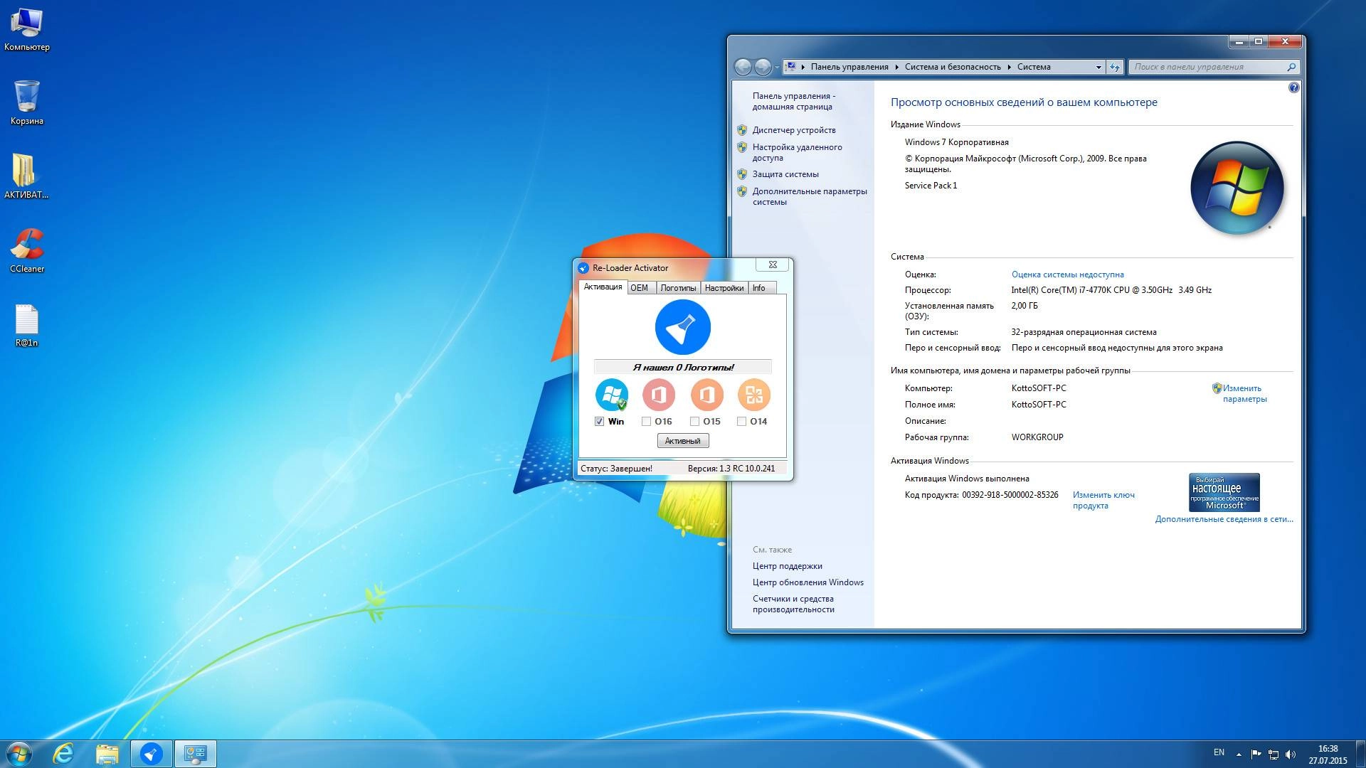Screen dimensions: 1366x768
Task: Click Система и безопасность breadcrumb
Action: pos(953,67)
